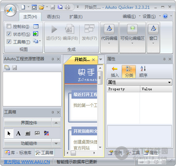Open quick access toolbar customize dropdown
The image size is (176, 166).
tap(78, 7)
